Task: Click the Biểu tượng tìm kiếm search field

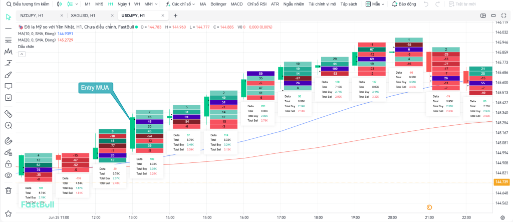Action: point(26,4)
